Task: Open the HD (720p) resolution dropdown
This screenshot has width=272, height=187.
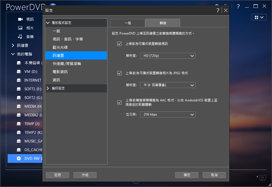Action: (168, 56)
